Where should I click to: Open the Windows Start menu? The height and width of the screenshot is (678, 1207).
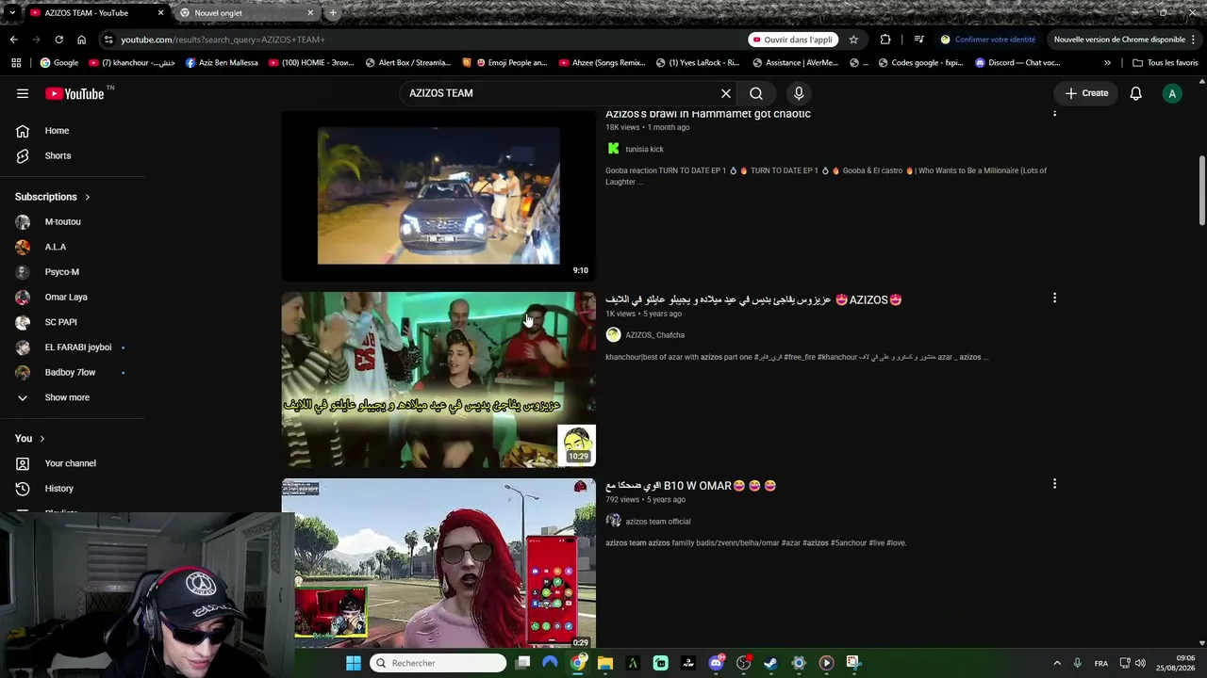354,663
